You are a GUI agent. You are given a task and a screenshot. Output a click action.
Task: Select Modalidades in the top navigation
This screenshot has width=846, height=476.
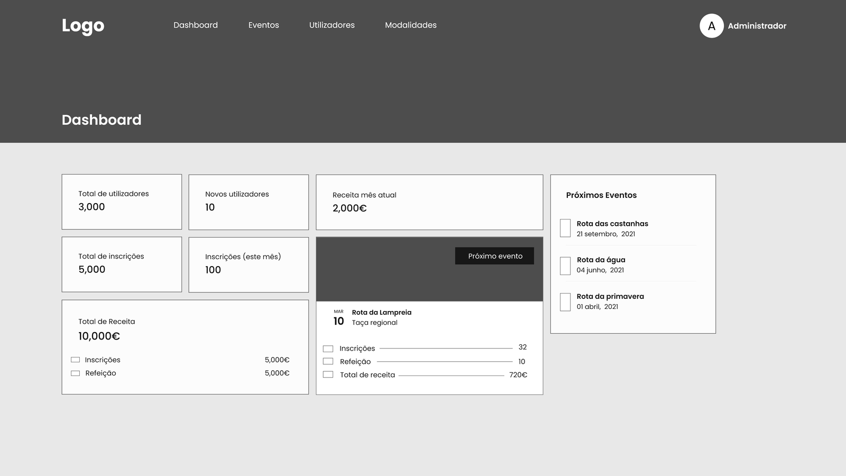[x=410, y=25]
